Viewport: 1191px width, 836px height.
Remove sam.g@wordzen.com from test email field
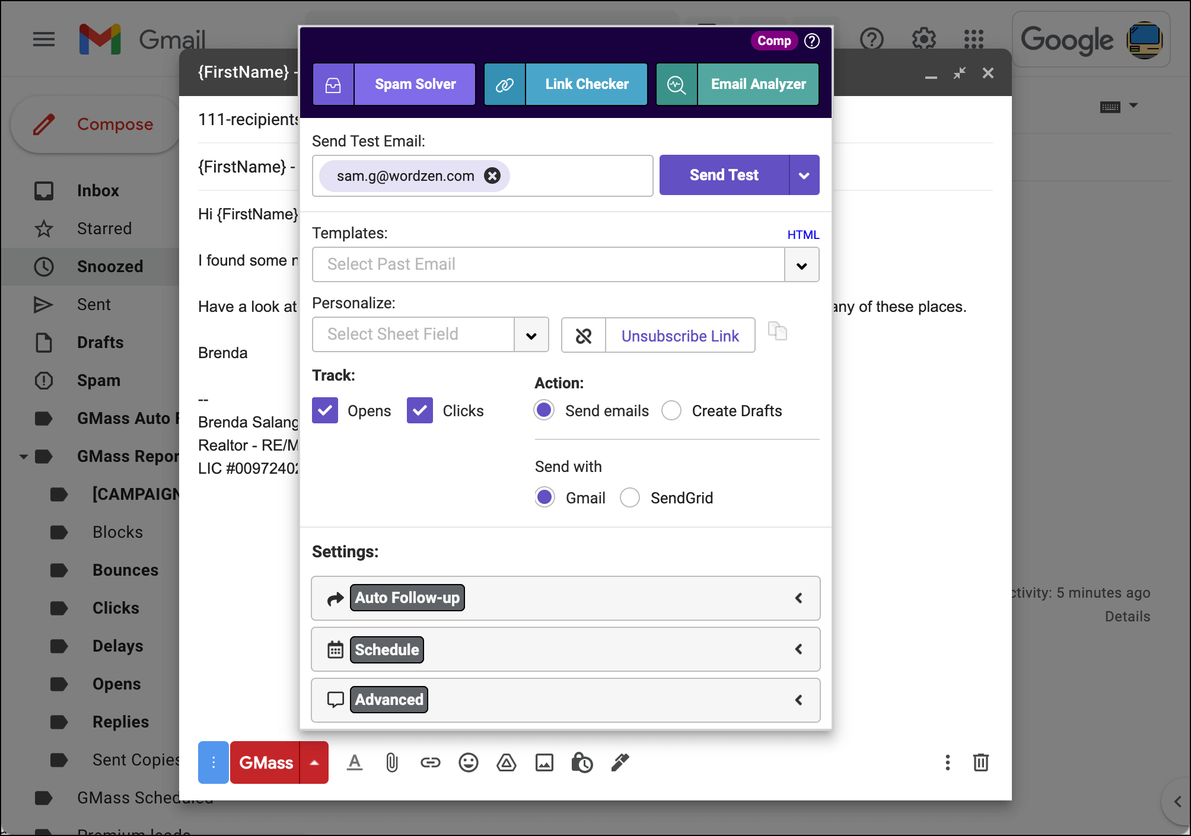(x=492, y=176)
